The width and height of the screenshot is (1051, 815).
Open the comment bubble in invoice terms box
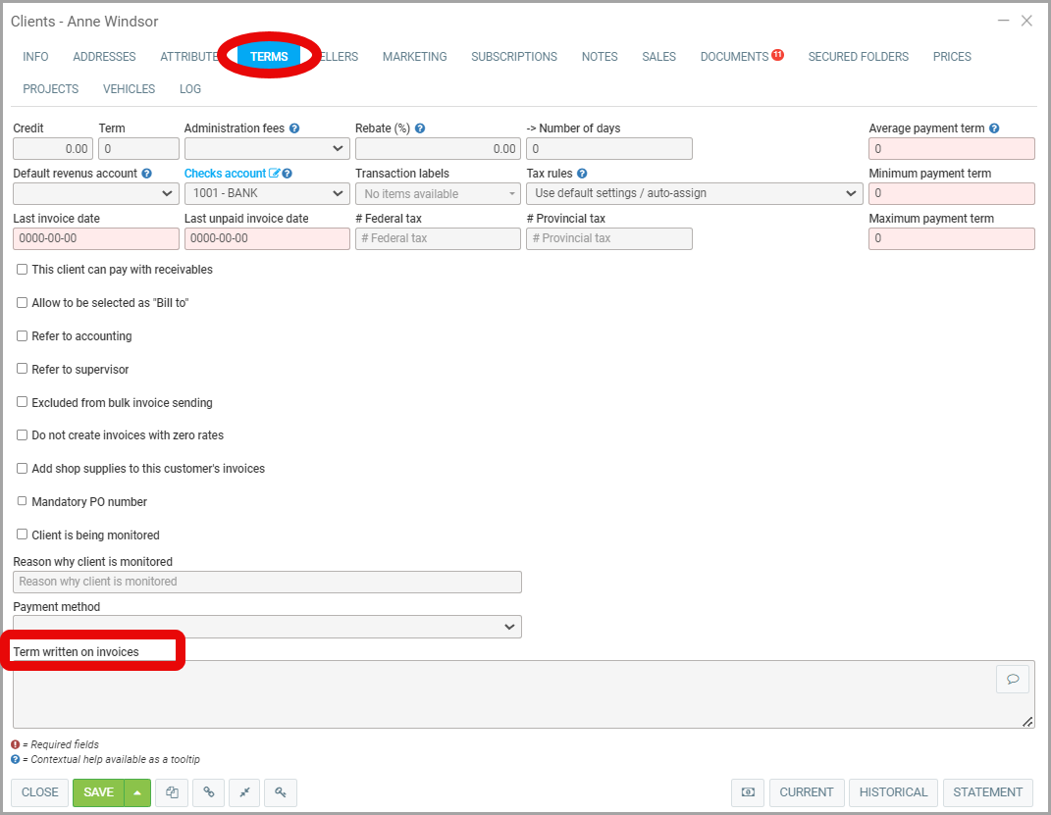pos(1013,679)
